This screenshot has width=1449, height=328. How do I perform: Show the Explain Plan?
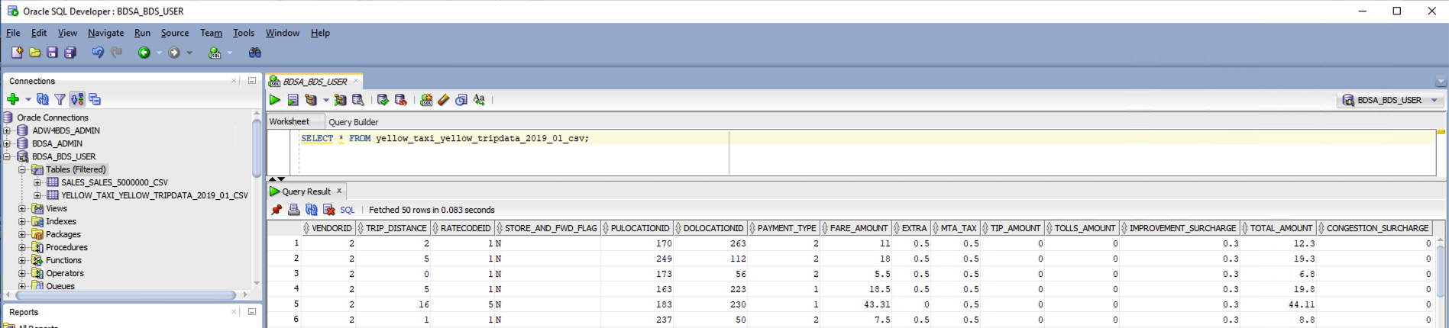coord(310,100)
